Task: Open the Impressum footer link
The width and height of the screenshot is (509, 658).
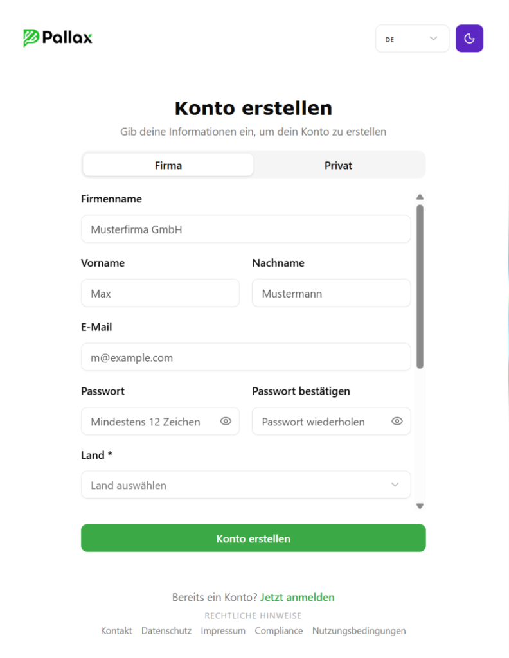Action: 223,630
